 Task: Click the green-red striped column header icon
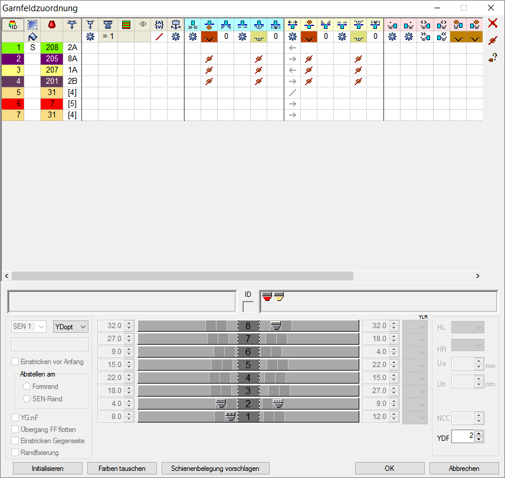(126, 25)
